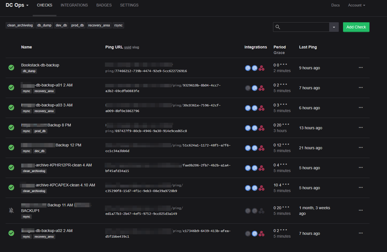Screen dimensions: 387x252
Task: Click the Add Check button
Action: [x=356, y=27]
